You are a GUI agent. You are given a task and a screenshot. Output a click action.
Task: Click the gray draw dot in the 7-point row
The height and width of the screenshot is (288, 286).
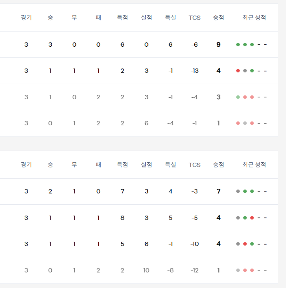(x=238, y=191)
